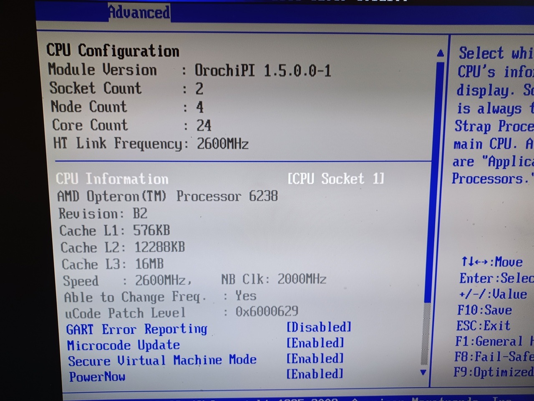Screen dimensions: 534x401
Task: Click the Node Count row
Action: 127,107
